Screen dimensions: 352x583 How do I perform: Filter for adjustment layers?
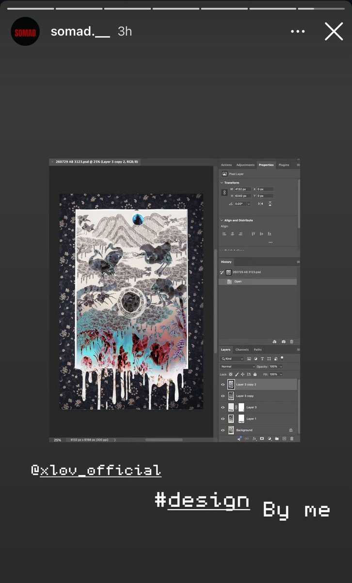coord(256,359)
